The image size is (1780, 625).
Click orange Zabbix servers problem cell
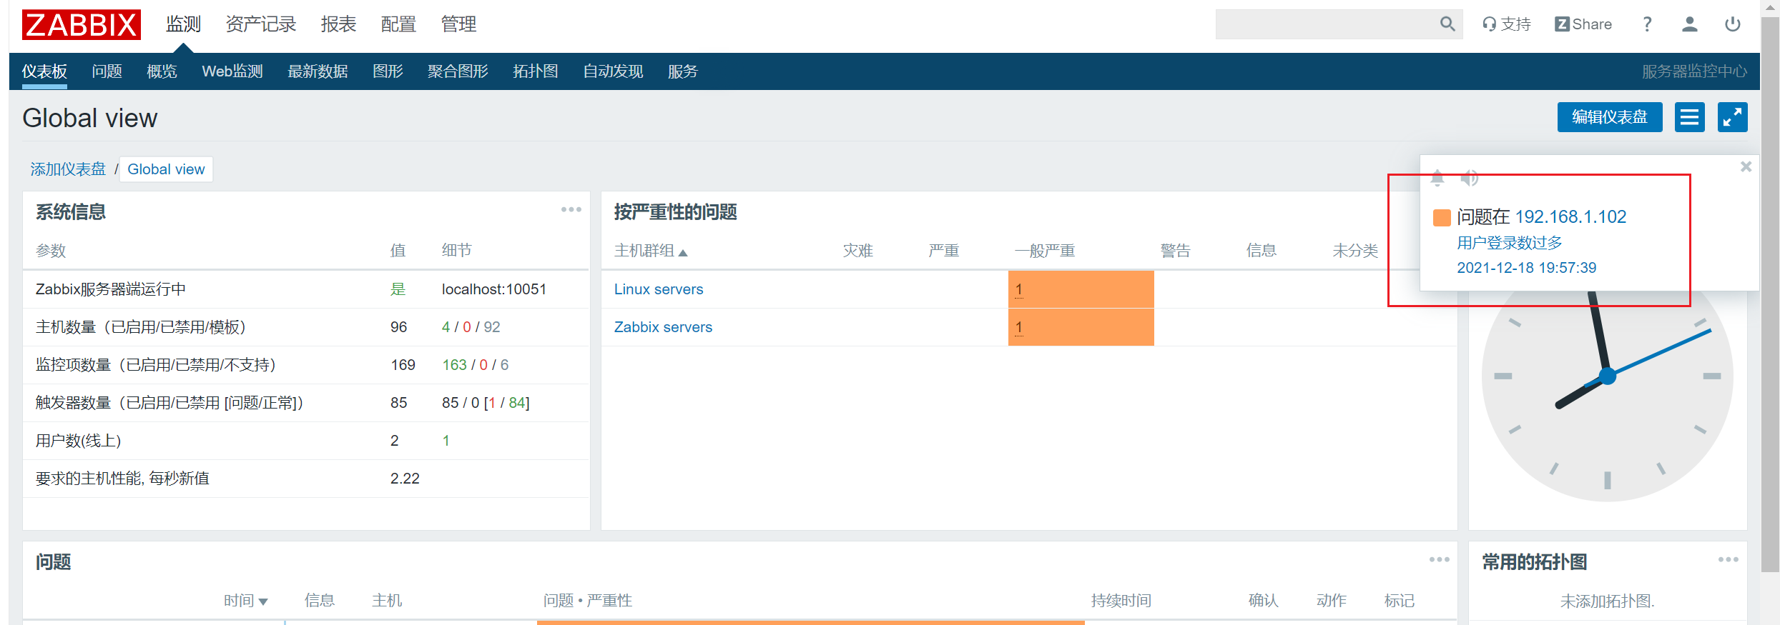pos(1081,327)
